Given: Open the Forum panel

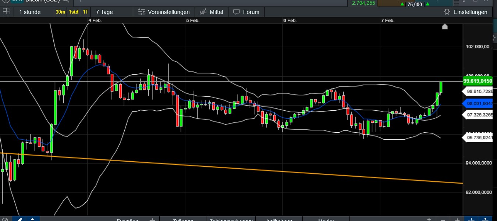Looking at the screenshot, I should tap(246, 12).
